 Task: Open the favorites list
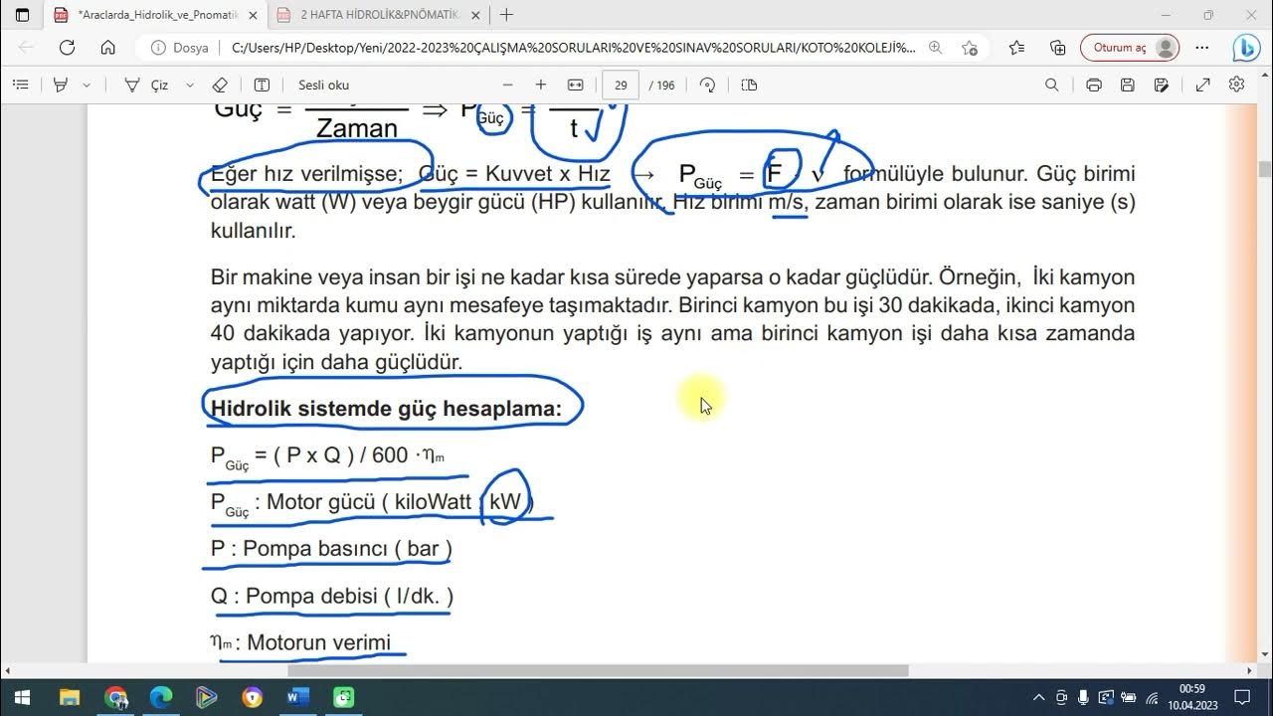(1016, 47)
